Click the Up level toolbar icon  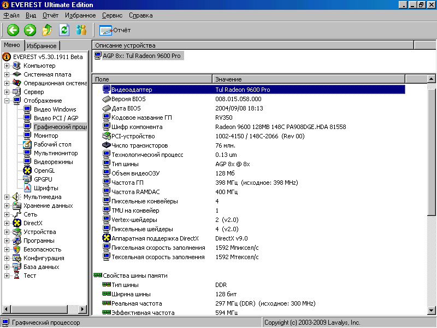[x=47, y=30]
